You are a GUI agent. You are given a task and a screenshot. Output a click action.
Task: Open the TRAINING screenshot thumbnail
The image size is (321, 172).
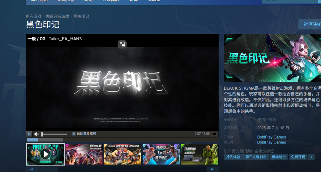coord(200,154)
